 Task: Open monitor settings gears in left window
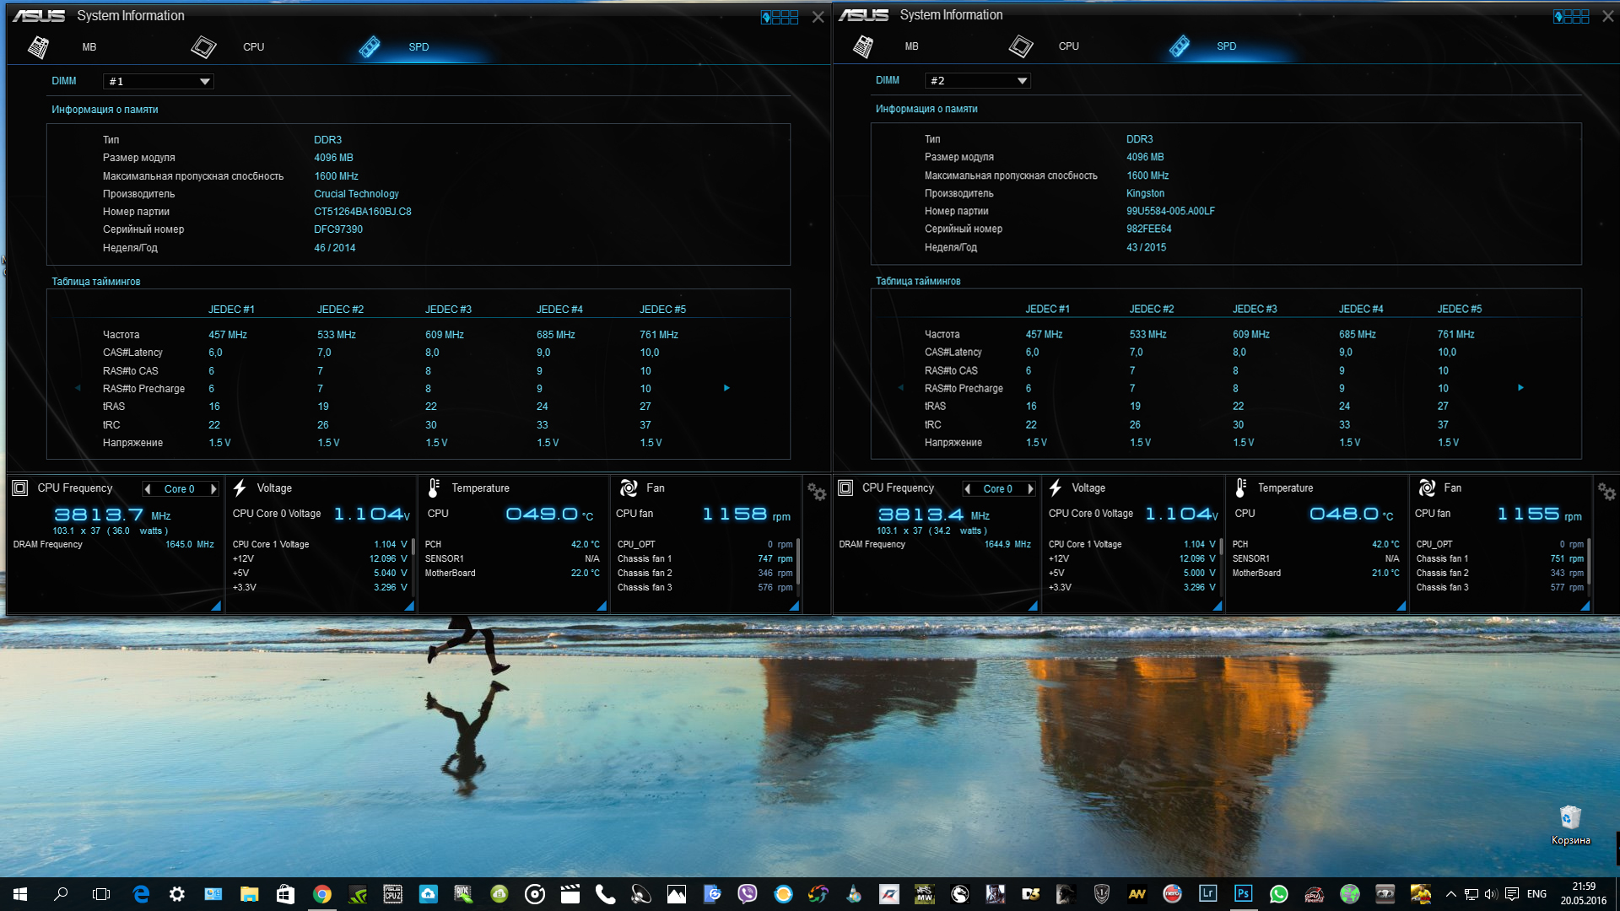click(816, 492)
